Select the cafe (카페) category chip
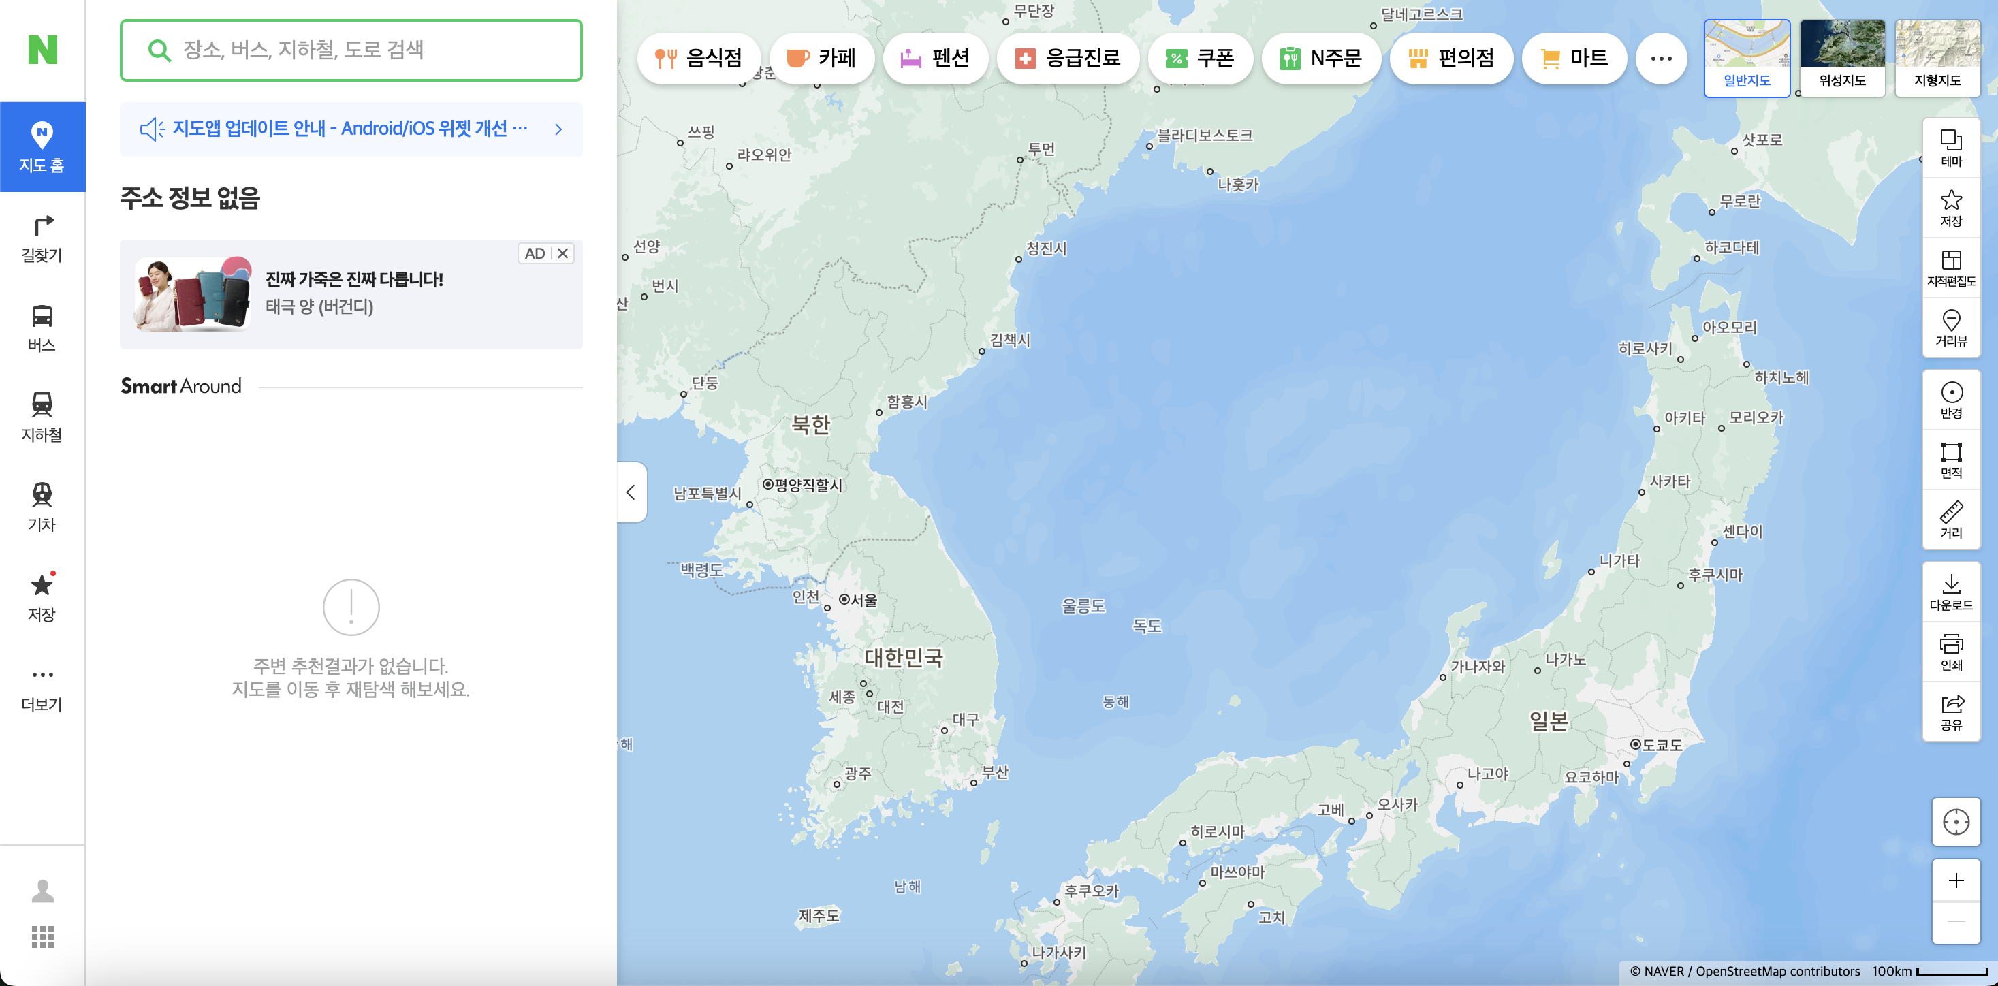The width and height of the screenshot is (1998, 986). click(821, 58)
